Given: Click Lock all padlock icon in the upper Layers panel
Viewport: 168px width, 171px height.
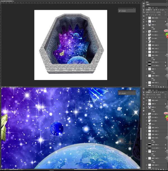Looking at the screenshot, I should 156,15.
